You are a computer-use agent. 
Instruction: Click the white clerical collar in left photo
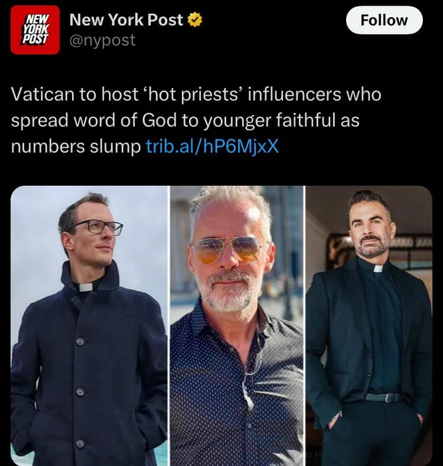click(86, 287)
